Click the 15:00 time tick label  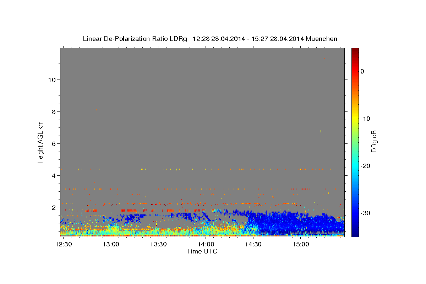click(x=301, y=245)
